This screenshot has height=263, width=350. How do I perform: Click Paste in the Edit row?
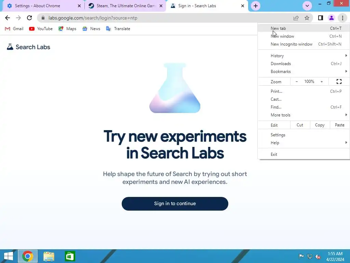pos(340,125)
